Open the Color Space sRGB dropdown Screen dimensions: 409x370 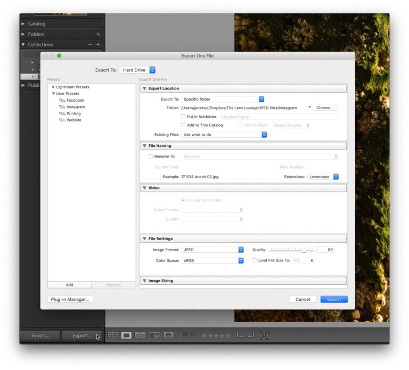point(212,260)
